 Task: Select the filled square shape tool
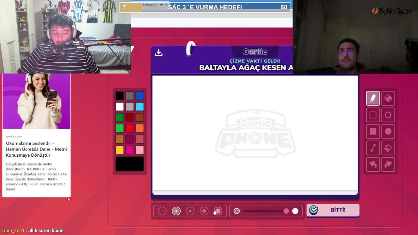[373, 131]
